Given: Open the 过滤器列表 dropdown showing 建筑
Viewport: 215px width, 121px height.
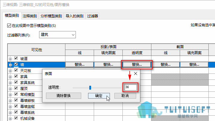Looking at the screenshot, I should click(x=57, y=35).
